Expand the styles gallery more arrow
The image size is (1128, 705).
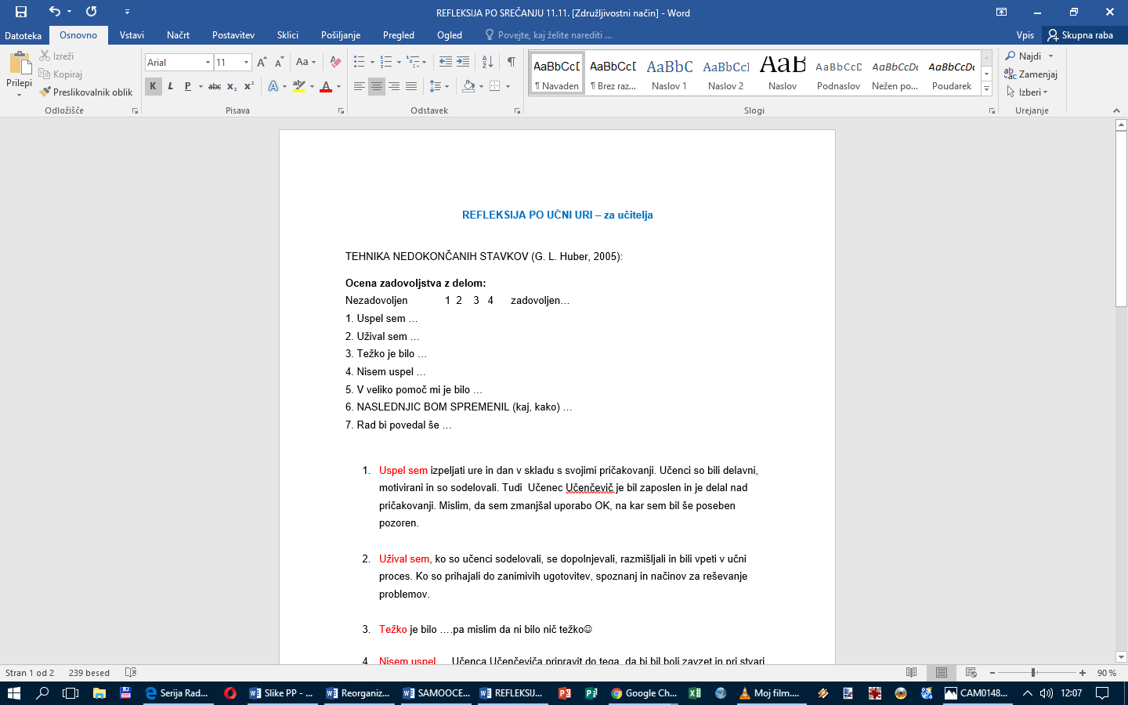click(x=986, y=89)
